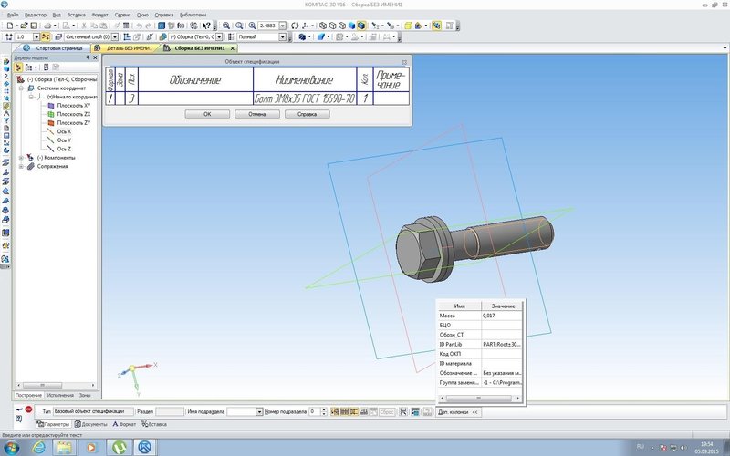Open the Документы tab on property bar
This screenshot has width=730, height=456.
point(90,424)
